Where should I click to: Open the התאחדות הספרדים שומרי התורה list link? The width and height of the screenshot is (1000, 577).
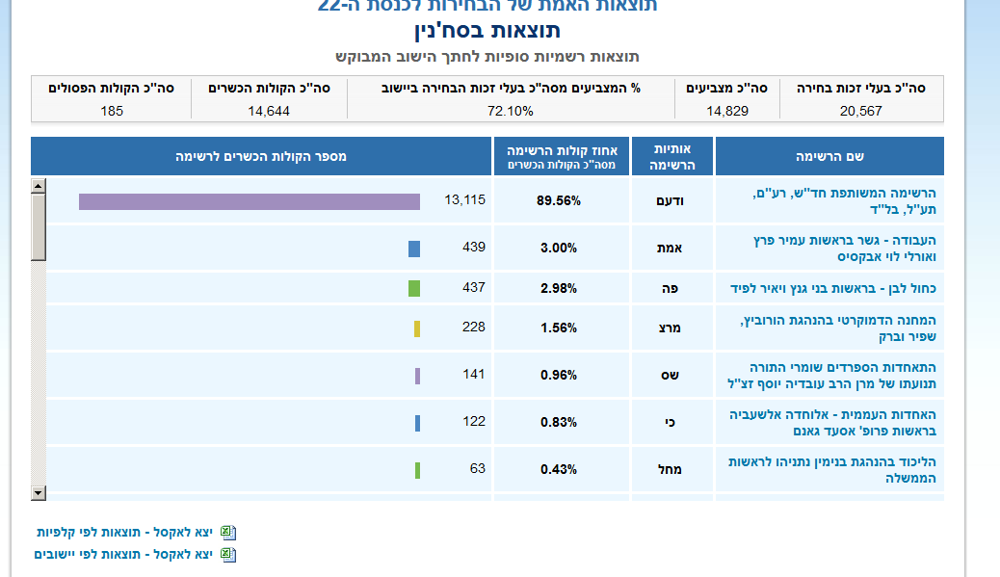point(831,375)
